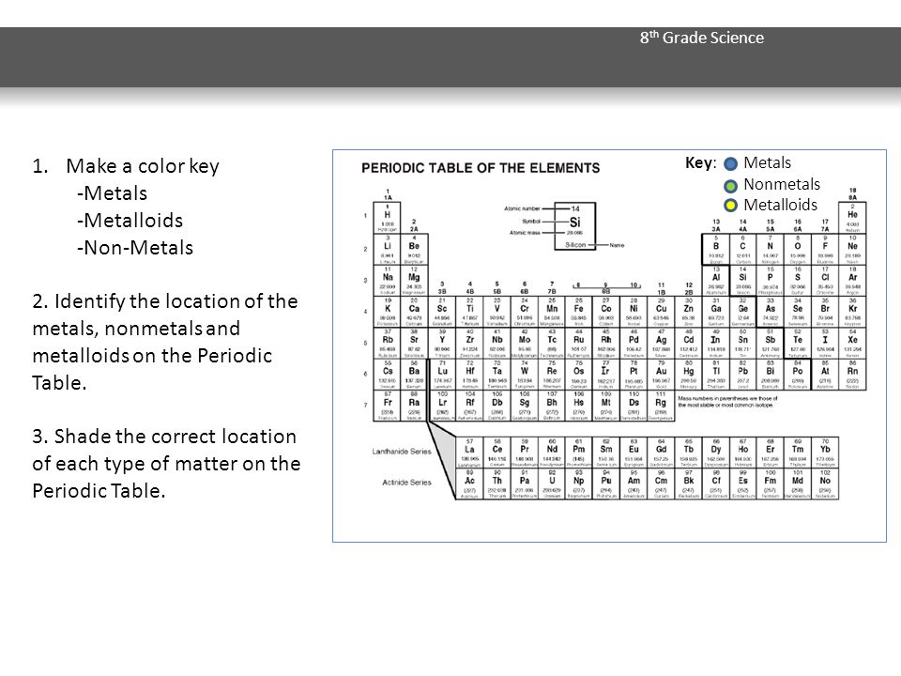Viewport: 901px width, 676px height.
Task: Select the U uranium cell
Action: [552, 484]
